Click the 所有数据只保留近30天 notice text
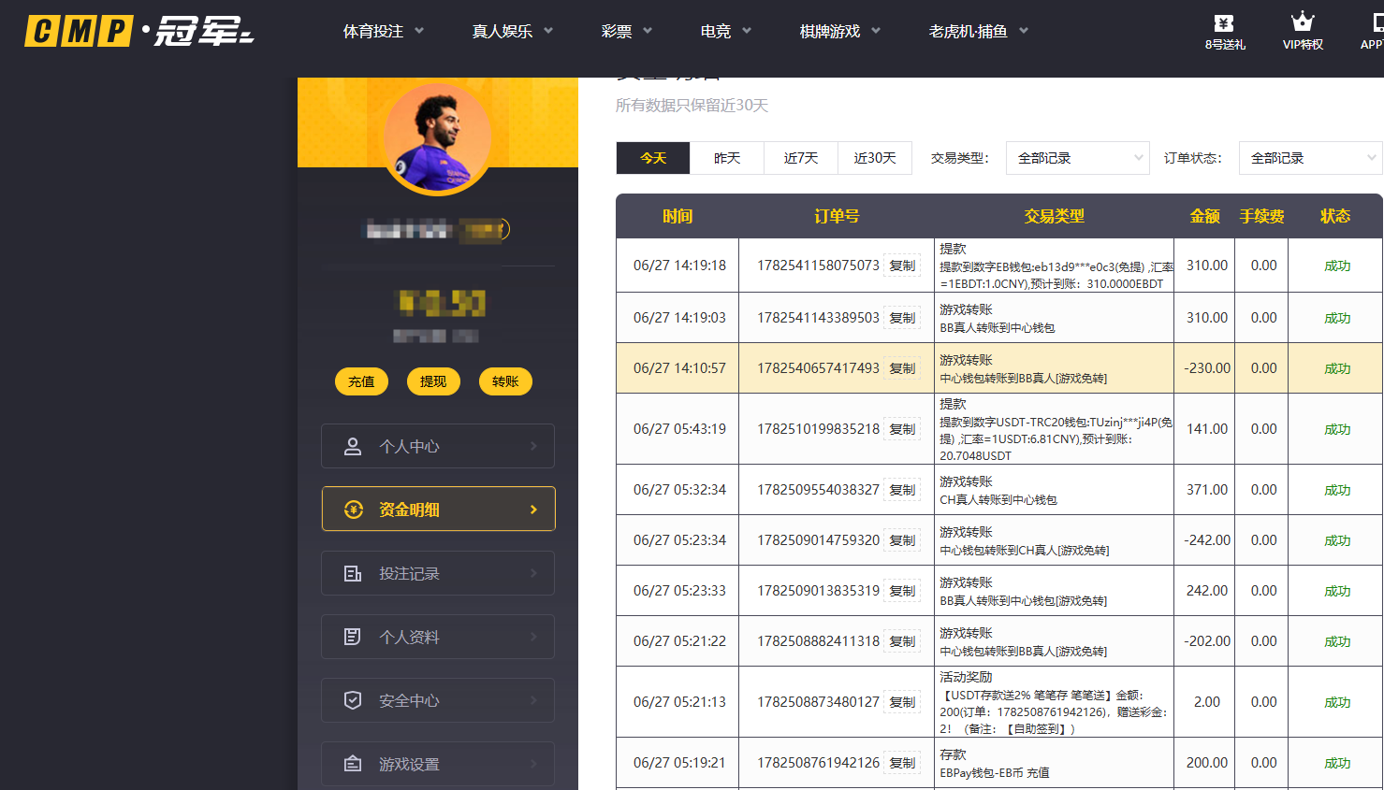The width and height of the screenshot is (1384, 790). [692, 106]
